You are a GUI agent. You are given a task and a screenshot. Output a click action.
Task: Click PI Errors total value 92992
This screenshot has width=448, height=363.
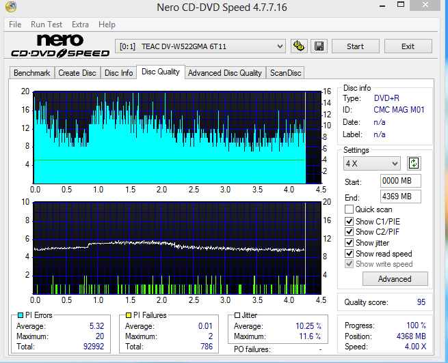tap(94, 347)
